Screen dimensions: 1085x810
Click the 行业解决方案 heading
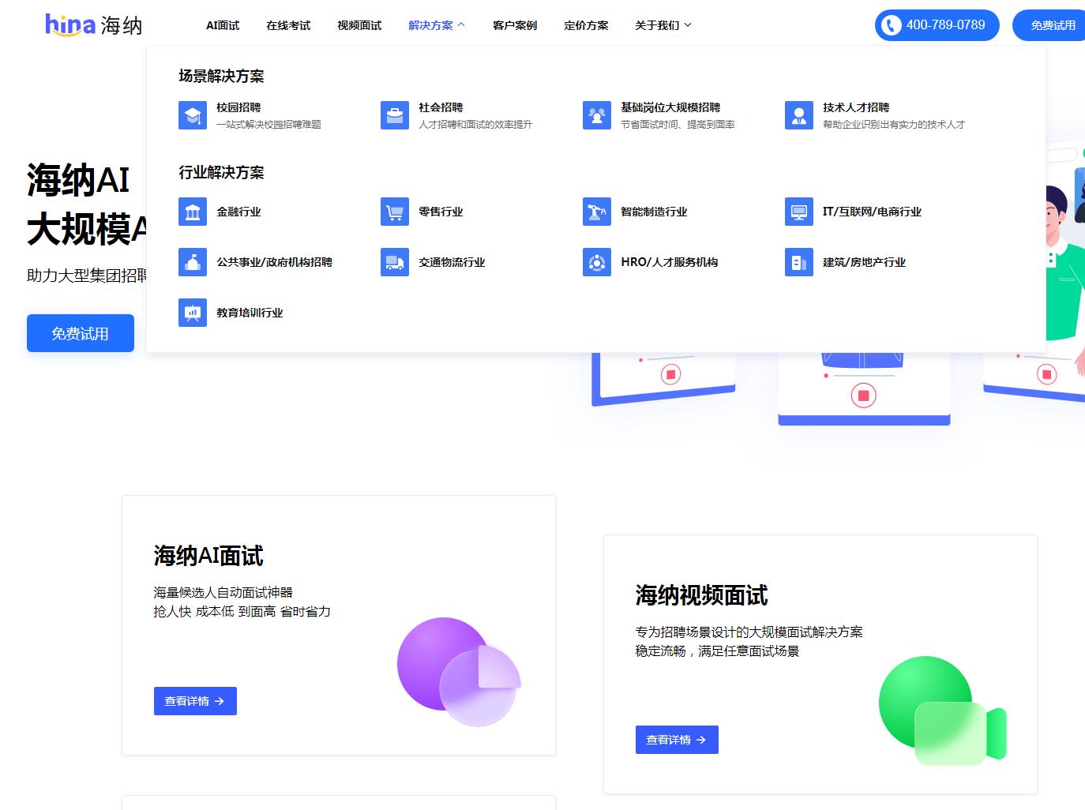221,173
